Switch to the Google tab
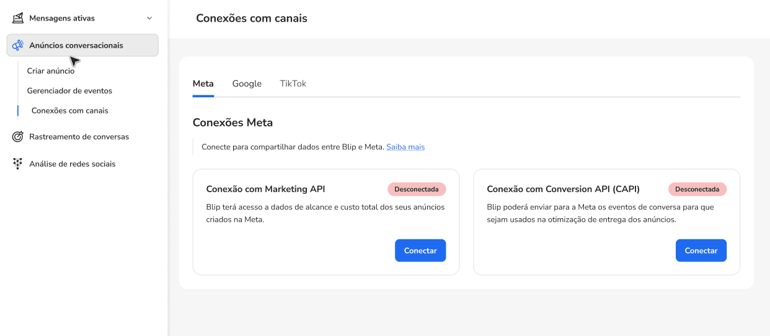 click(247, 84)
